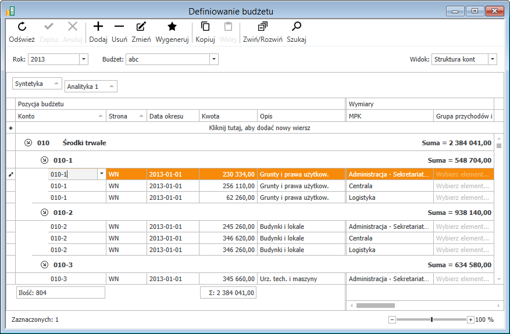Select amount cell 62 260,00

[229, 197]
